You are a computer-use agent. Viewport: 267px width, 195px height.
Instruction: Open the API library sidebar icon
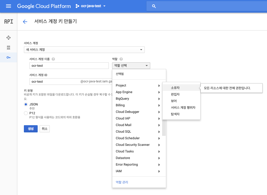[9, 48]
